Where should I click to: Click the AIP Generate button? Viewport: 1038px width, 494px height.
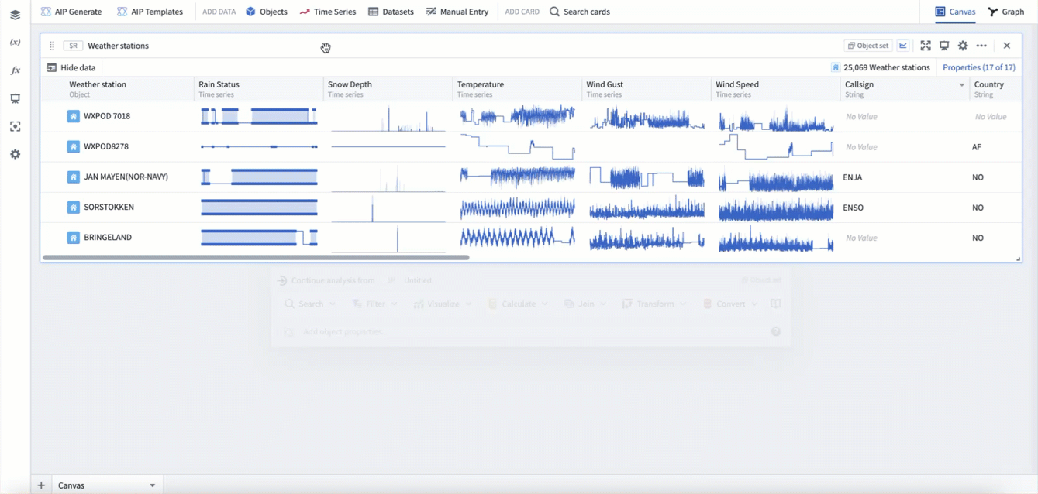71,12
